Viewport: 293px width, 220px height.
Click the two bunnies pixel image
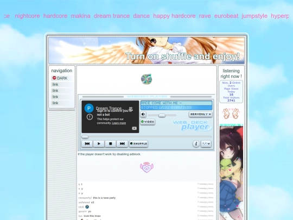click(231, 114)
